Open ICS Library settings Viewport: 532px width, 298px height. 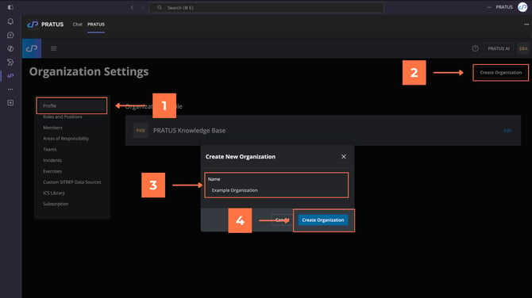(x=54, y=193)
